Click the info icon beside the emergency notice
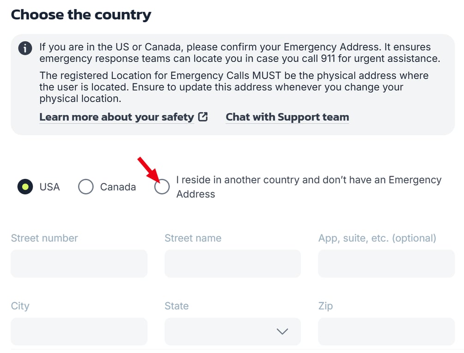The image size is (464, 353). click(x=25, y=48)
